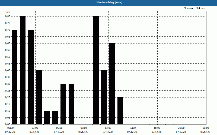Select the 0,70 bar just before 03:00
The width and height of the screenshot is (217, 135).
point(31,77)
